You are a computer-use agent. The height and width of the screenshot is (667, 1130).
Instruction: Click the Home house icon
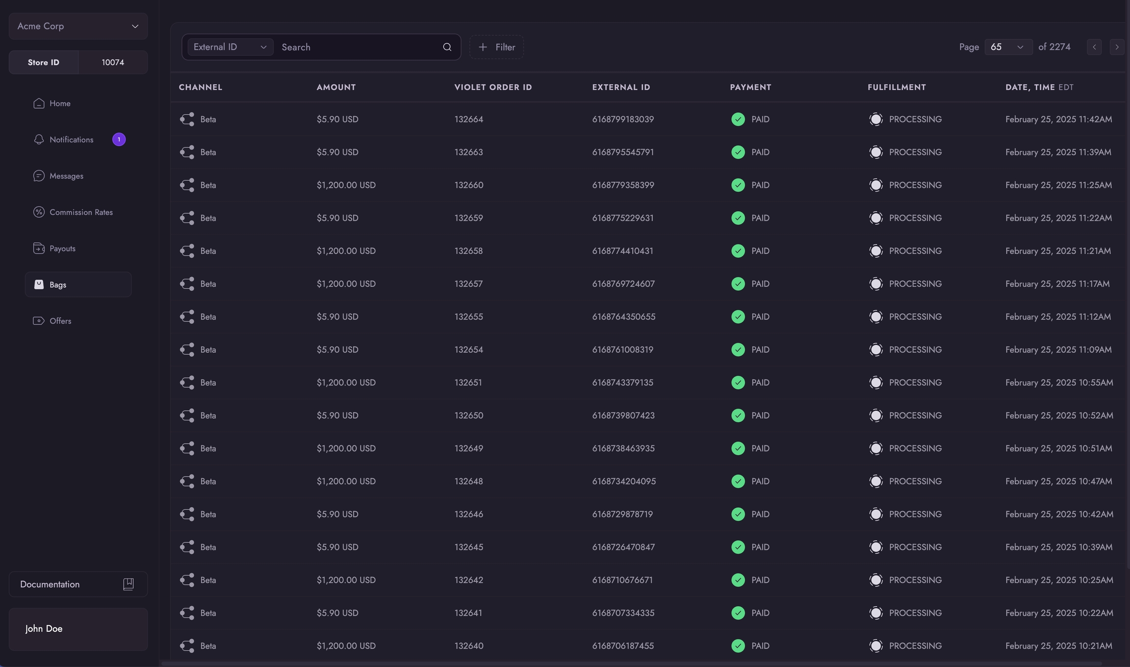[x=39, y=103]
